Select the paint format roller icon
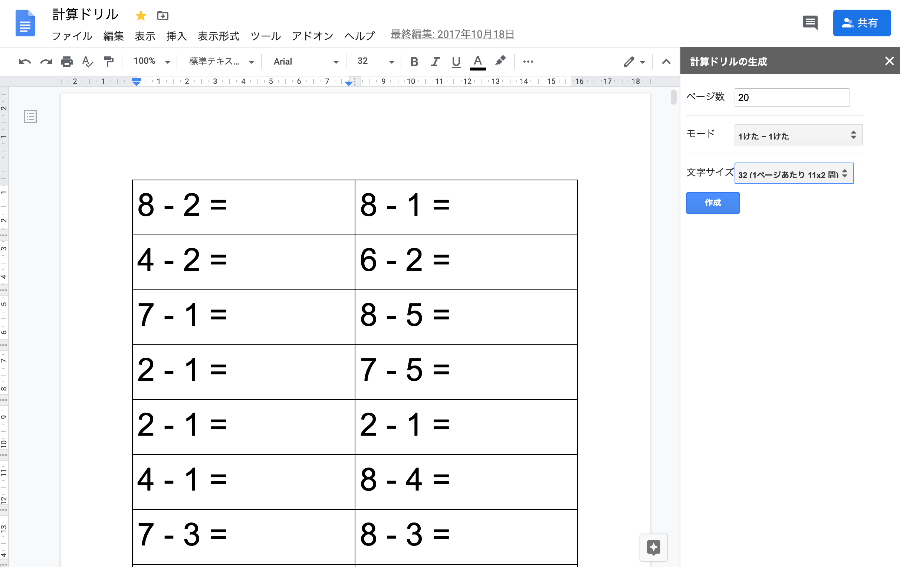This screenshot has height=567, width=900. point(108,62)
